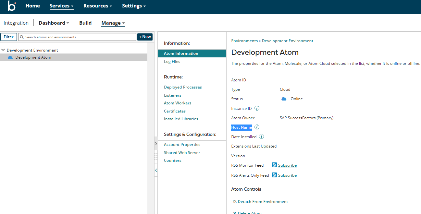
Task: Open the Counters settings
Action: coord(173,160)
